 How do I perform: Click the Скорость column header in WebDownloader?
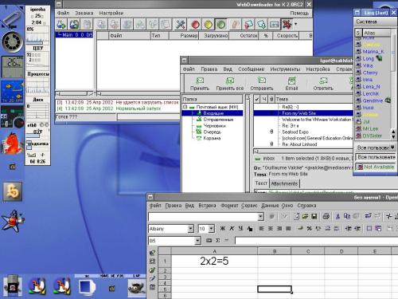pyautogui.click(x=287, y=36)
